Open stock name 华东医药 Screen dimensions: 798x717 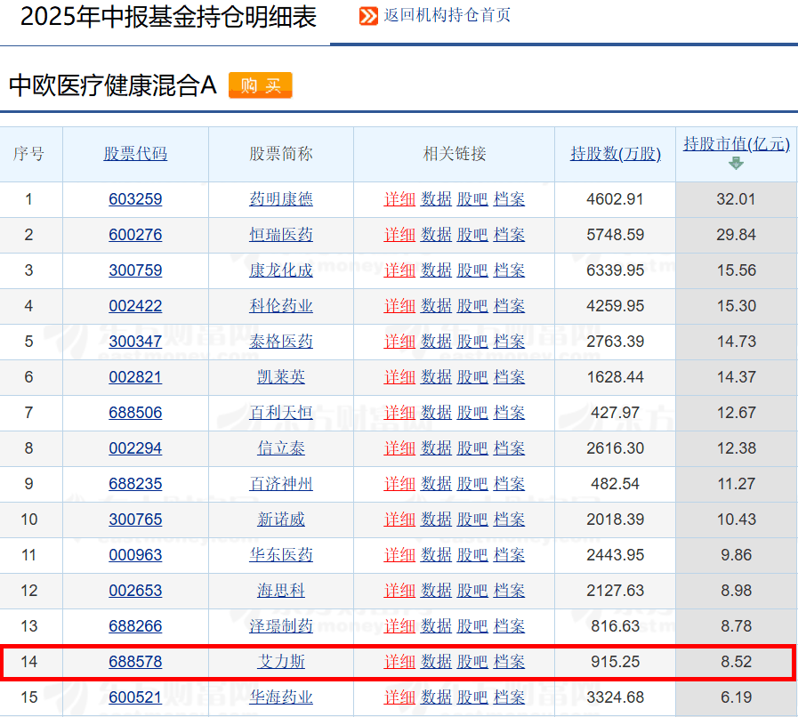(281, 555)
